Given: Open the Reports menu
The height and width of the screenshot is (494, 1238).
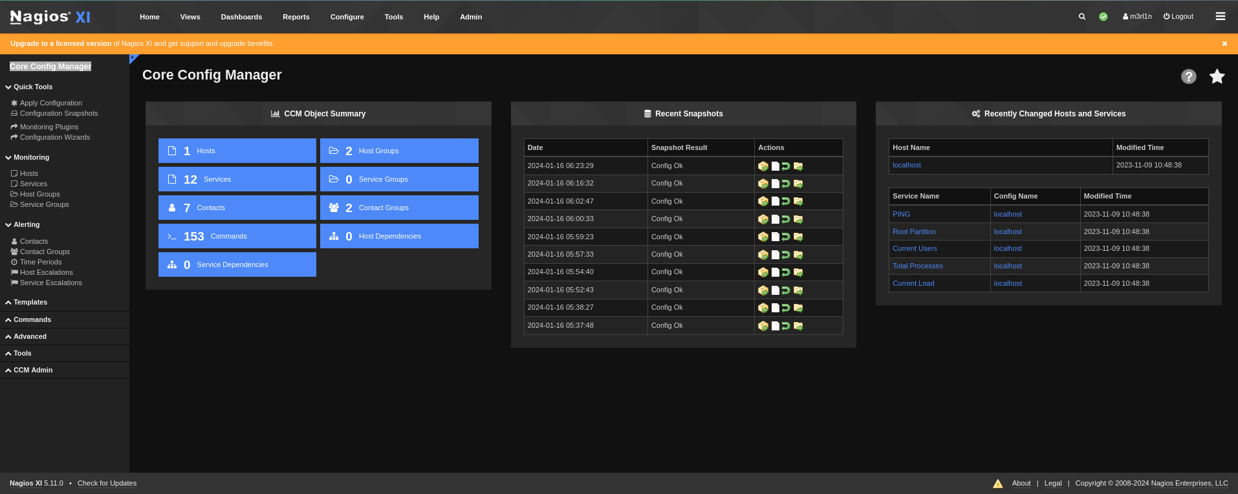Looking at the screenshot, I should coord(296,17).
